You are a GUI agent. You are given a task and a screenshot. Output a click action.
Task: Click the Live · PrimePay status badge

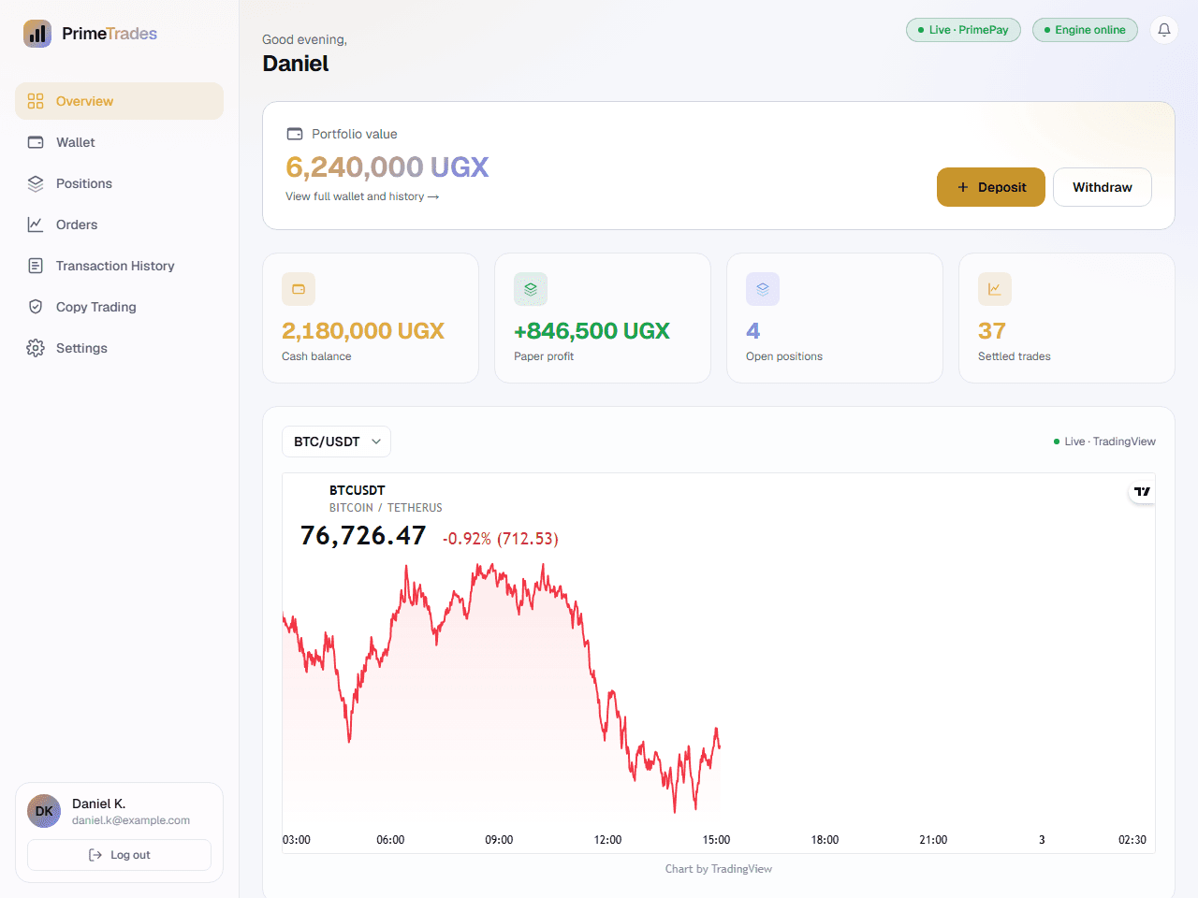click(x=963, y=30)
